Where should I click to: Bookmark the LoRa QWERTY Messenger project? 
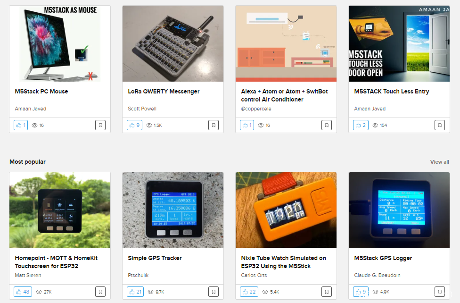[214, 125]
